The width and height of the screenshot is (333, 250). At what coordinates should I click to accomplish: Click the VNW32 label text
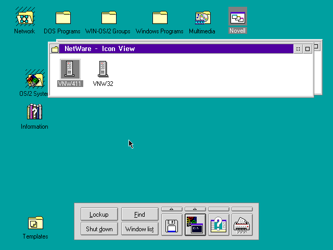click(x=103, y=84)
